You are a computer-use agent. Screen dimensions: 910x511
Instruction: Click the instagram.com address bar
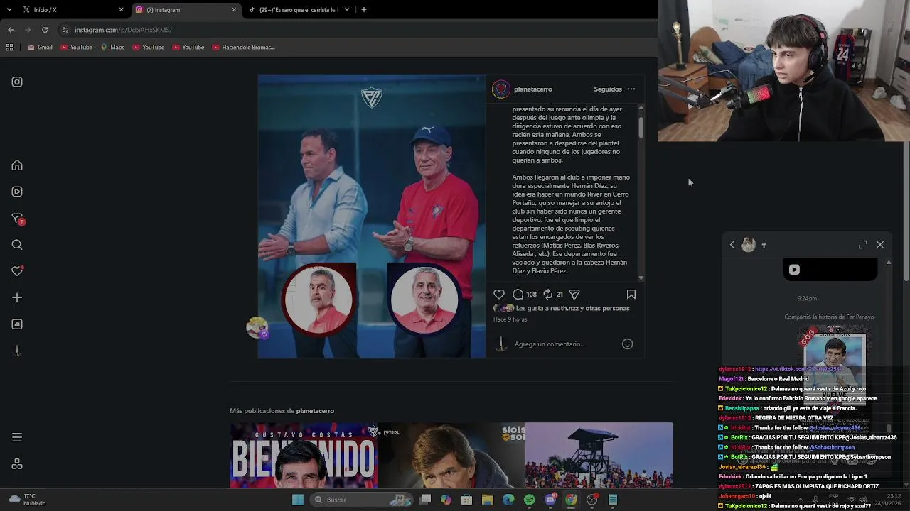point(355,30)
